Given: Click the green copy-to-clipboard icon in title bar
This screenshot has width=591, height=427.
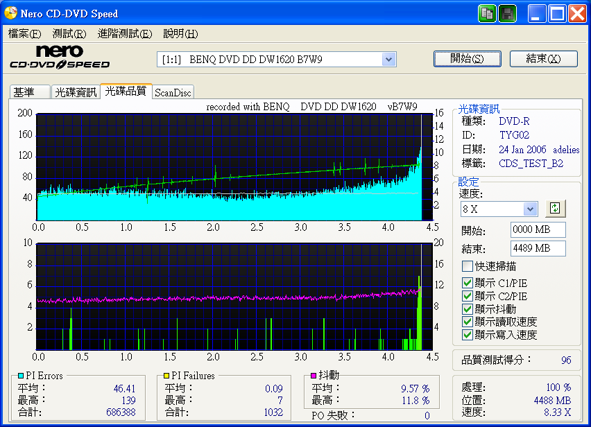Looking at the screenshot, I should (x=487, y=14).
